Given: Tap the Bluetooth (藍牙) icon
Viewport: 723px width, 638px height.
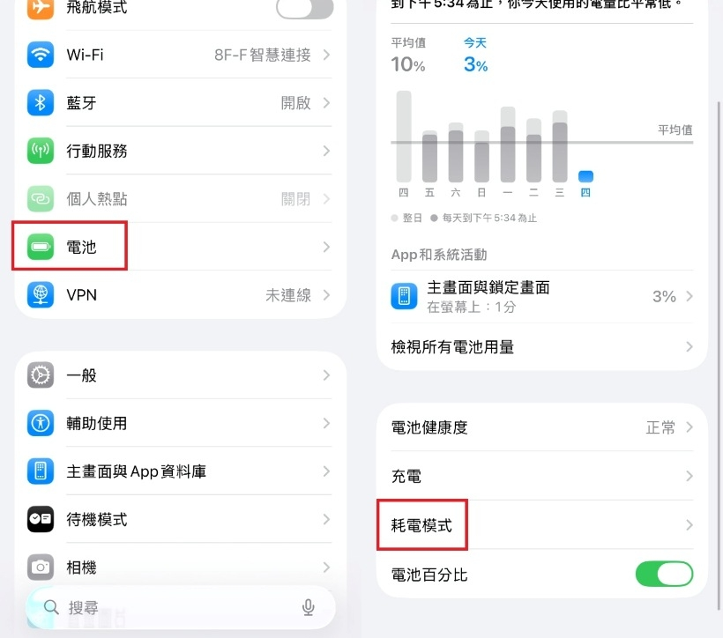Looking at the screenshot, I should pos(41,103).
